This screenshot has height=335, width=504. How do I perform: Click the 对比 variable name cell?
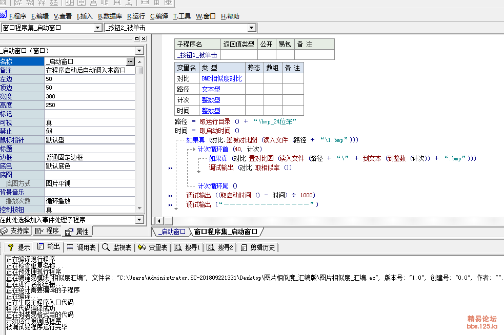(x=187, y=79)
